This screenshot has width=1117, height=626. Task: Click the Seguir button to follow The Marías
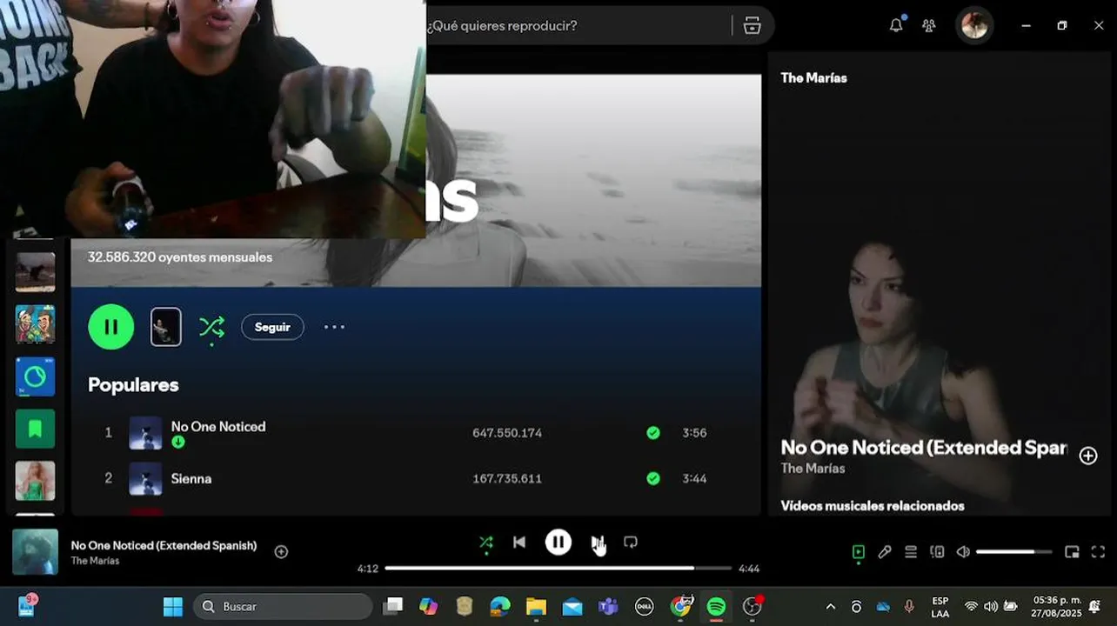coord(272,327)
